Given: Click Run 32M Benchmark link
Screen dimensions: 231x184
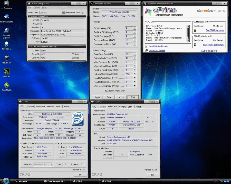Looking at the screenshot, I should (215, 30).
